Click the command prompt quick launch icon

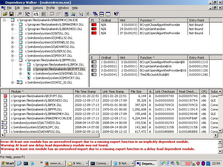(x=26, y=163)
